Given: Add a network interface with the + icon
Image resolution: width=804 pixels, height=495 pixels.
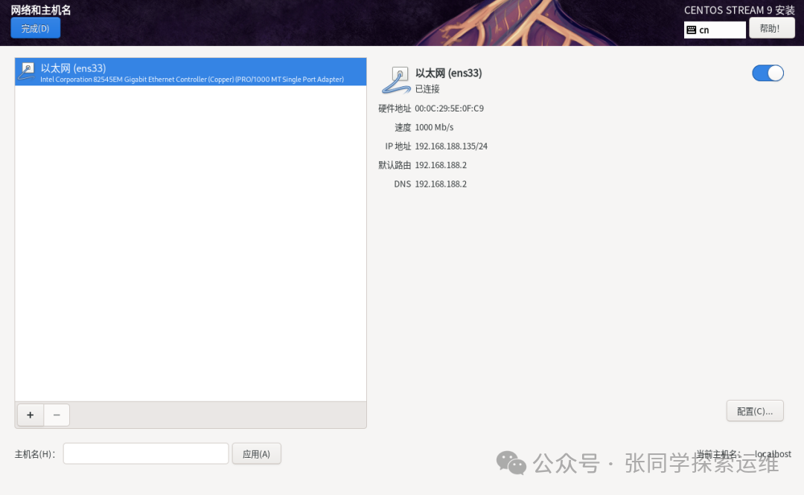Looking at the screenshot, I should click(x=30, y=415).
